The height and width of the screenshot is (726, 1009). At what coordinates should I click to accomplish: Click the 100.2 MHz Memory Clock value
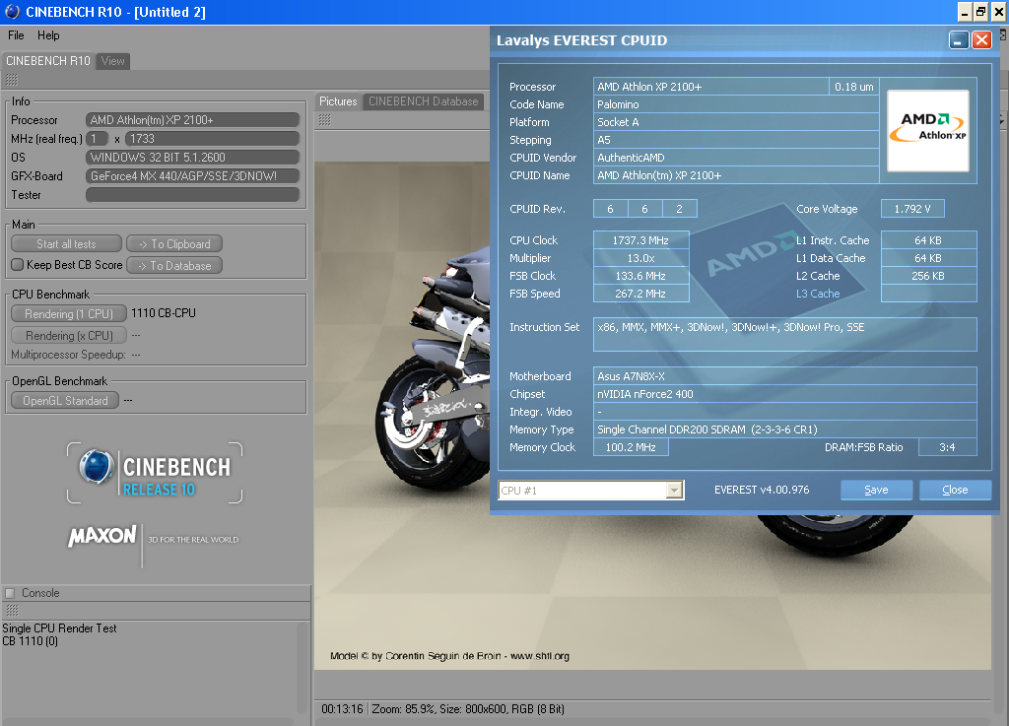click(631, 447)
